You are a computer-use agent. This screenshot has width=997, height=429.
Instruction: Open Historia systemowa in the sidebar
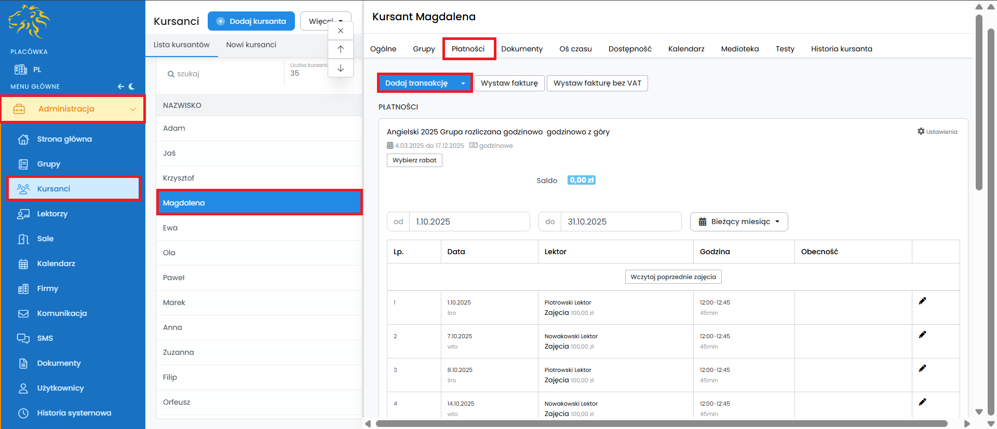pos(74,413)
